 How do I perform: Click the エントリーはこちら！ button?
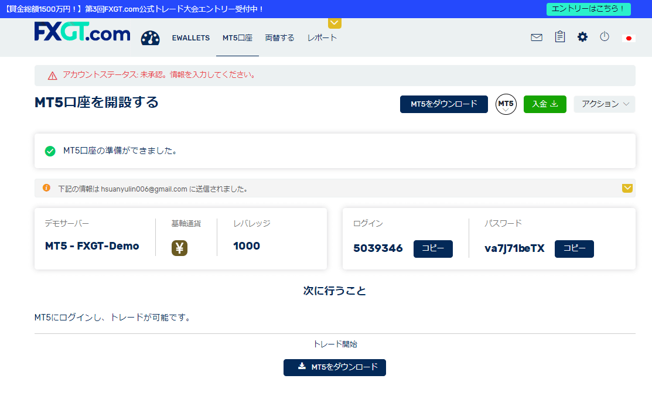pyautogui.click(x=588, y=9)
